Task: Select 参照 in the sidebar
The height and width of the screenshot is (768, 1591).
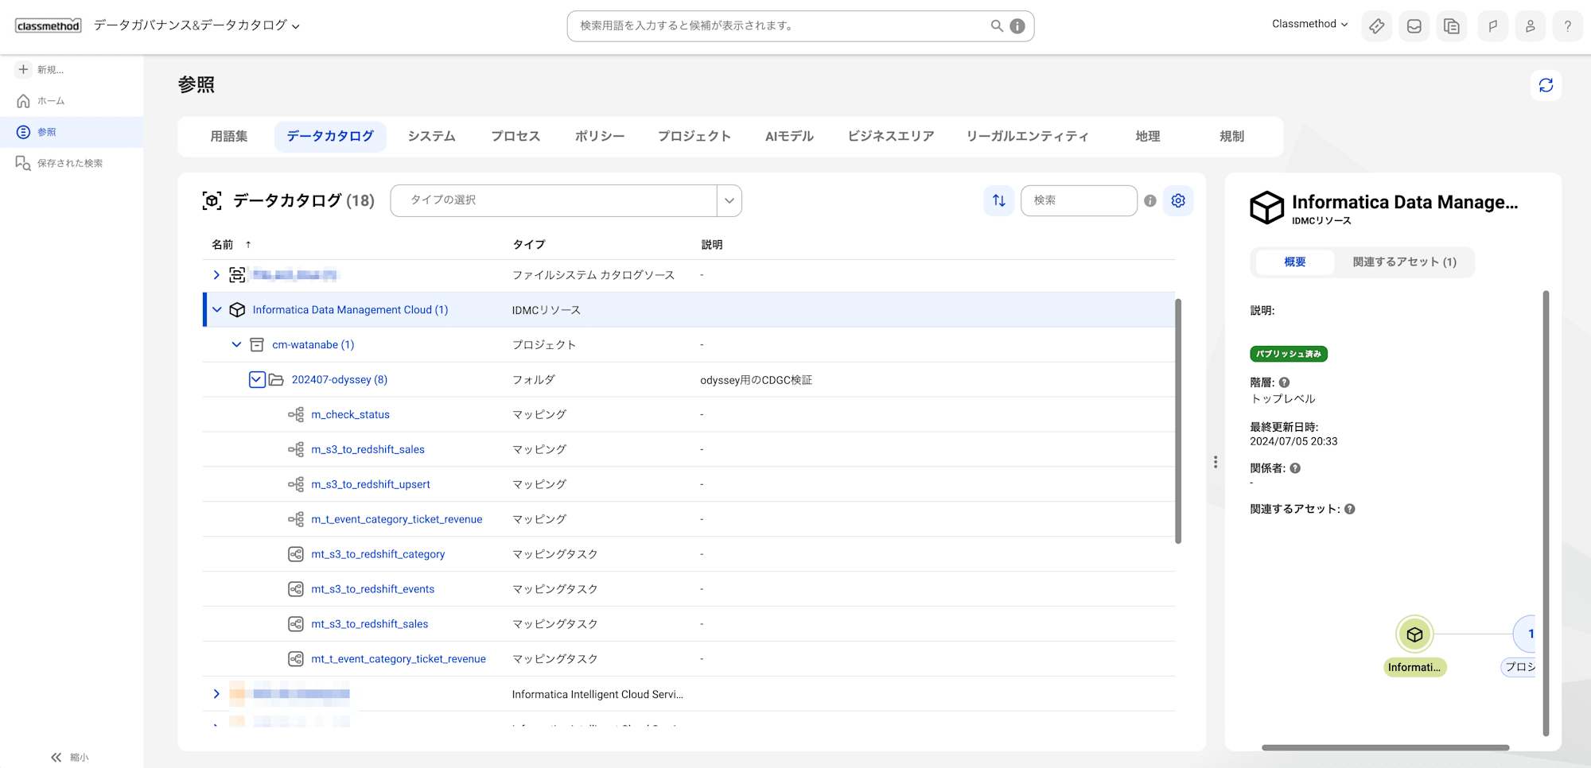Action: pyautogui.click(x=72, y=132)
